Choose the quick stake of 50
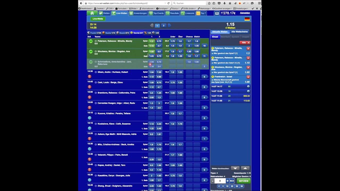The width and height of the screenshot is (340, 191). pyautogui.click(x=241, y=186)
